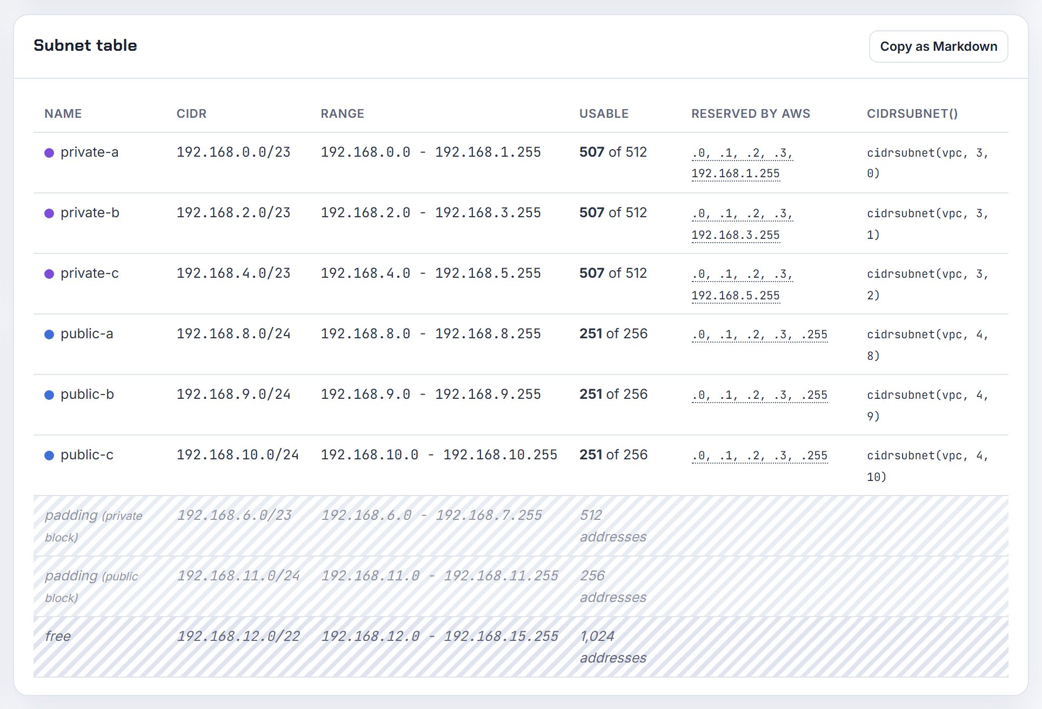Click CIDR cell 192.168.8.0/24
1042x709 pixels.
[x=233, y=334]
